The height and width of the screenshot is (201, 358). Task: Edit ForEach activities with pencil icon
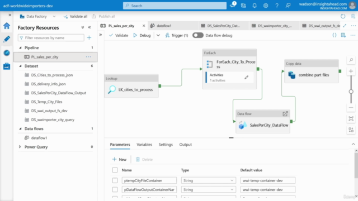246,78
